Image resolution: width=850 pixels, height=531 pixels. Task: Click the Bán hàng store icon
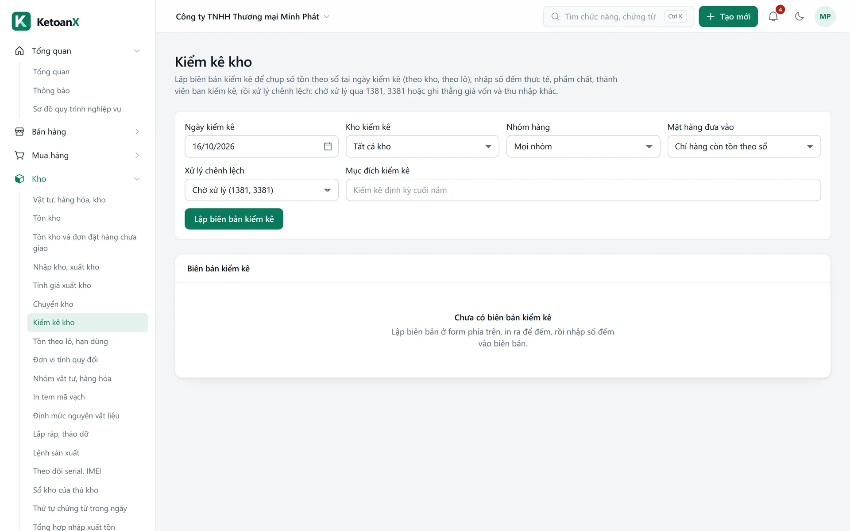pyautogui.click(x=19, y=132)
